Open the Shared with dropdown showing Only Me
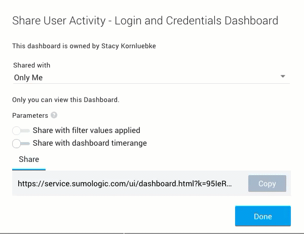304x234 pixels. (147, 78)
